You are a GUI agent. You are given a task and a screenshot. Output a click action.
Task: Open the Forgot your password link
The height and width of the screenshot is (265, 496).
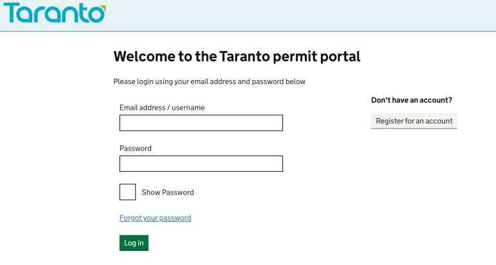(x=155, y=218)
